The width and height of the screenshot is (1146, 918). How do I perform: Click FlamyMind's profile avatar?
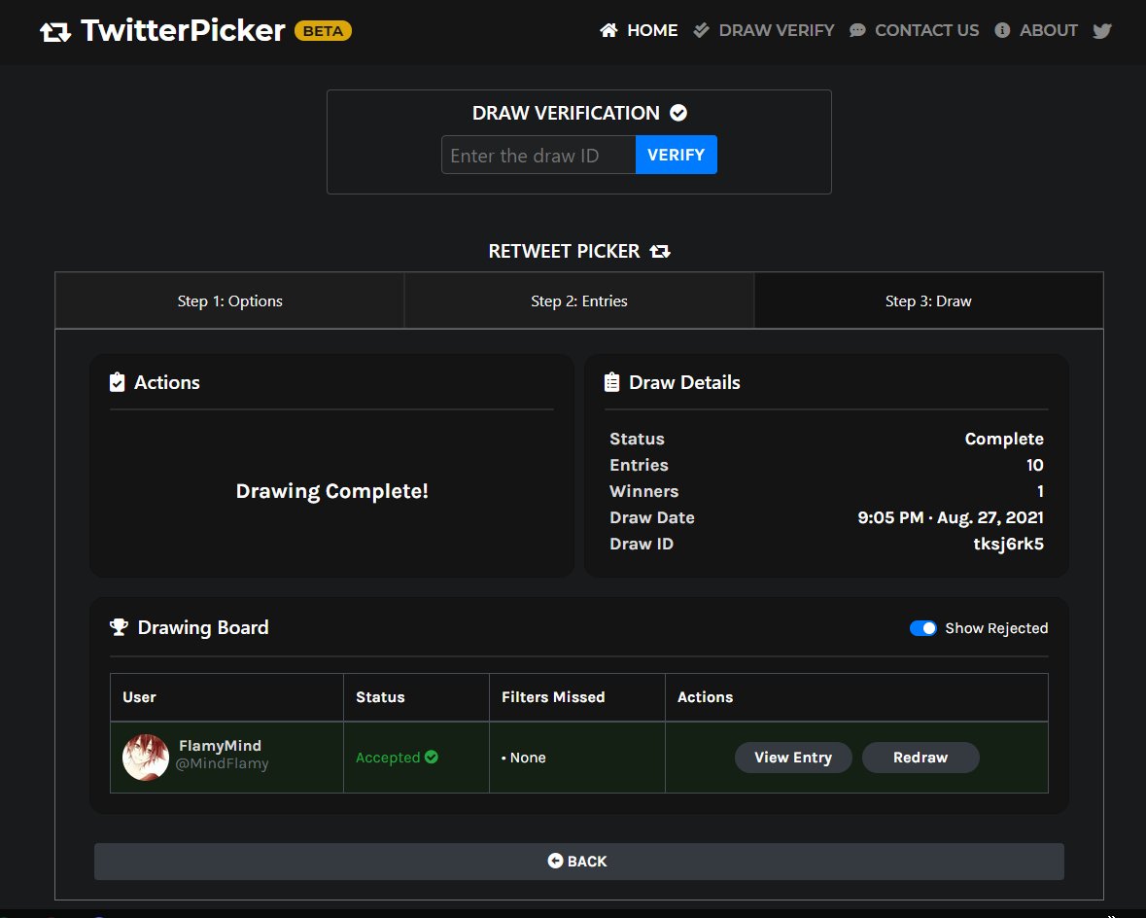click(146, 758)
